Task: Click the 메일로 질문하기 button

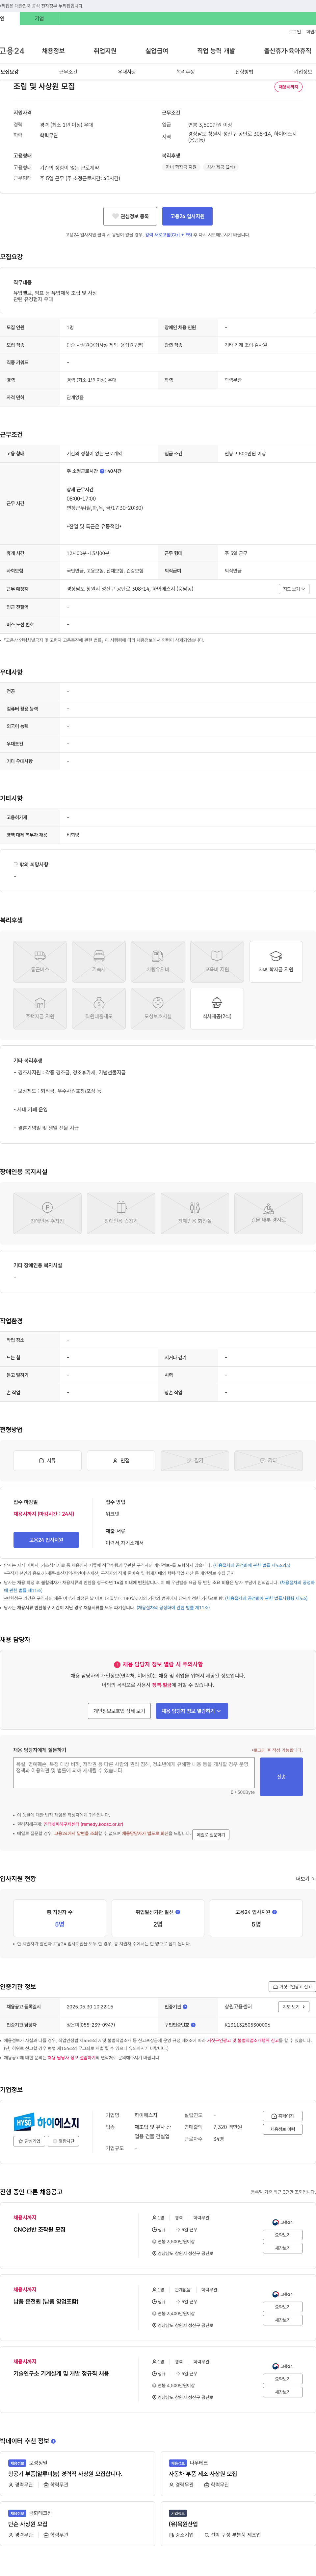Action: (210, 1835)
